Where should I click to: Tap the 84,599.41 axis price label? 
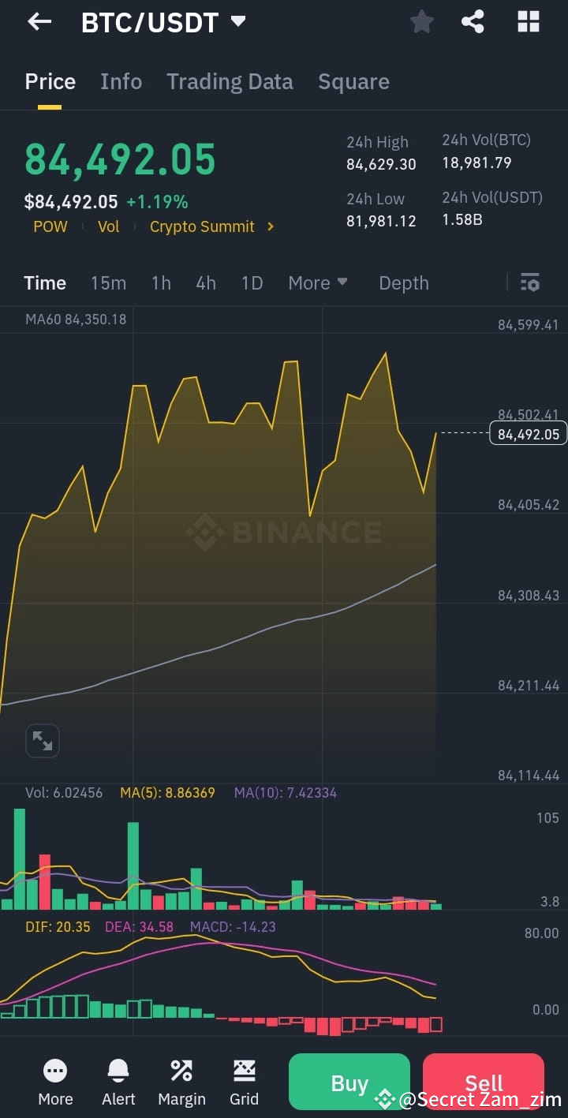point(529,325)
